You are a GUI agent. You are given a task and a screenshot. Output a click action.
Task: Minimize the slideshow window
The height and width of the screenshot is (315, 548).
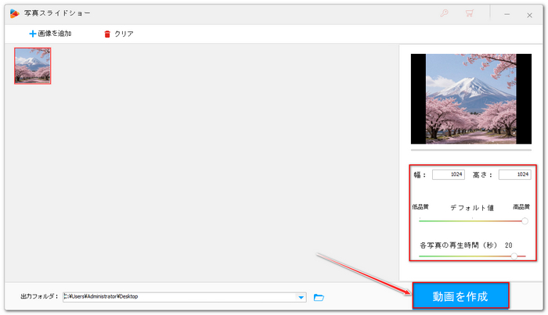(507, 14)
